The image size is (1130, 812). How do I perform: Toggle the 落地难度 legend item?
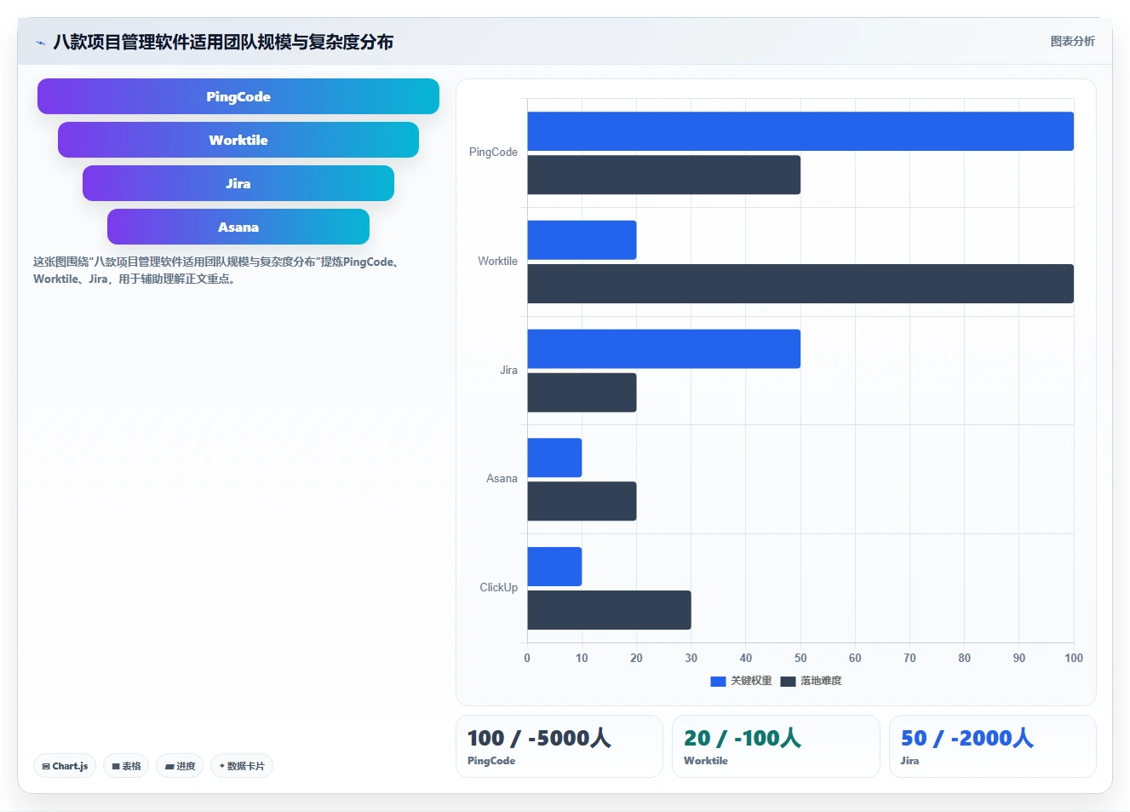[x=811, y=681]
